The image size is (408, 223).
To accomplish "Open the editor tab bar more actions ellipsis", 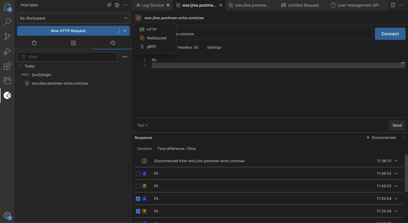I will tap(401, 5).
